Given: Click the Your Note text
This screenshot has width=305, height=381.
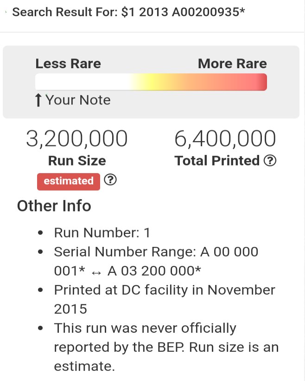Looking at the screenshot, I should coord(78,100).
